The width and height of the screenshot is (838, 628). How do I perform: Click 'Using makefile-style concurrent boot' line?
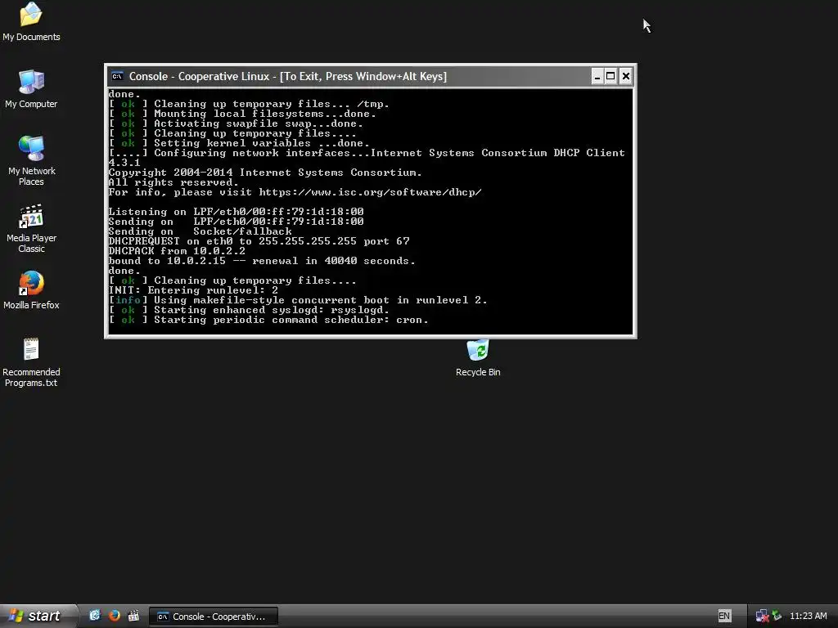coord(298,300)
